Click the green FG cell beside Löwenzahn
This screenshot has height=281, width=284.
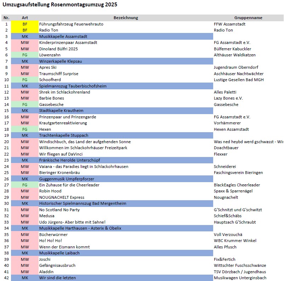(x=25, y=55)
